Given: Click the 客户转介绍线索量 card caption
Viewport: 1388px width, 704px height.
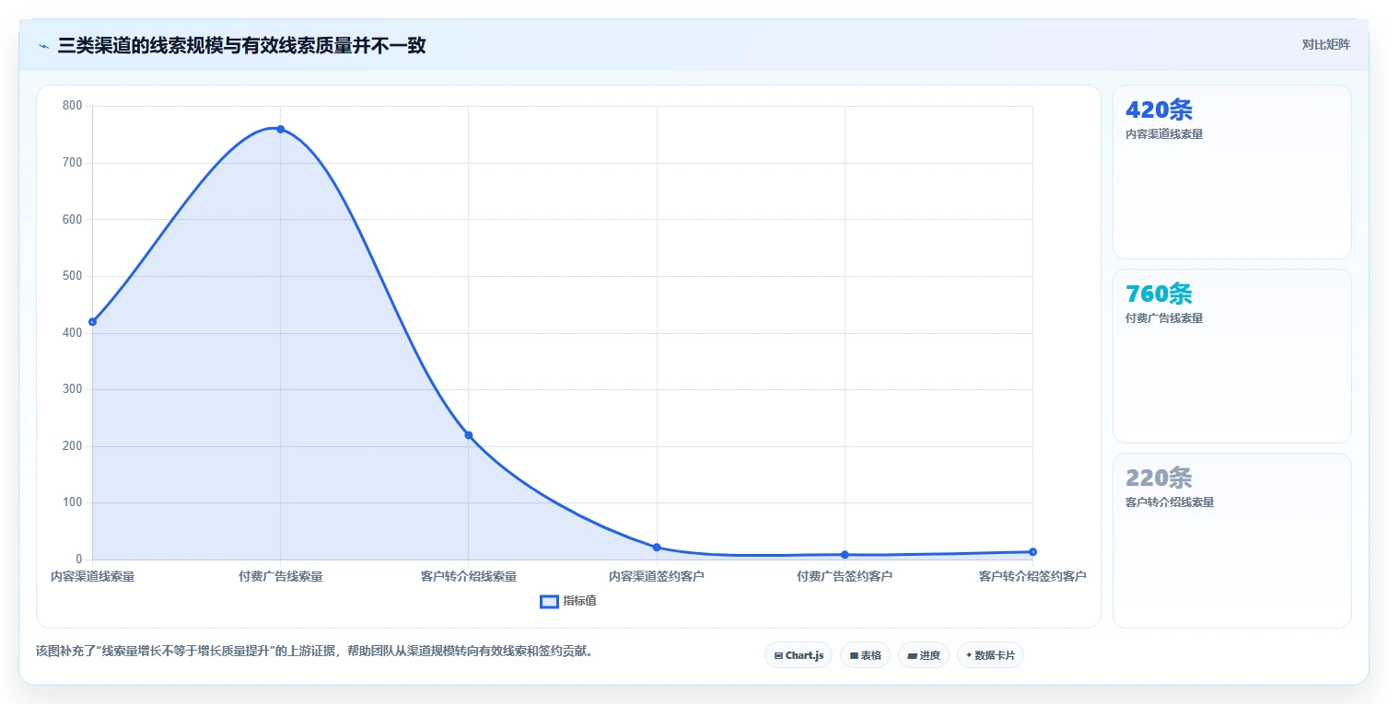Looking at the screenshot, I should point(1170,502).
